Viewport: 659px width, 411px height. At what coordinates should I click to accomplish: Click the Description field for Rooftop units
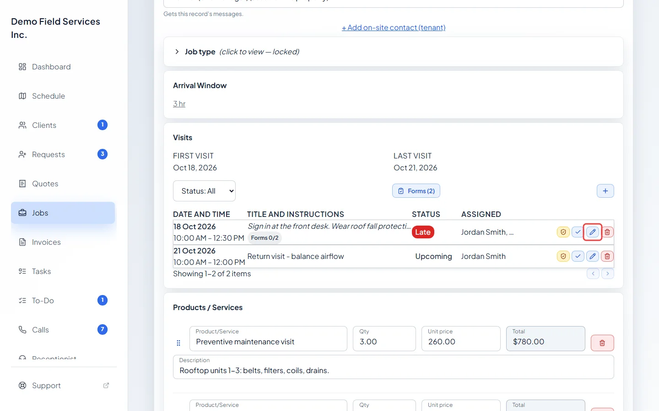point(394,367)
